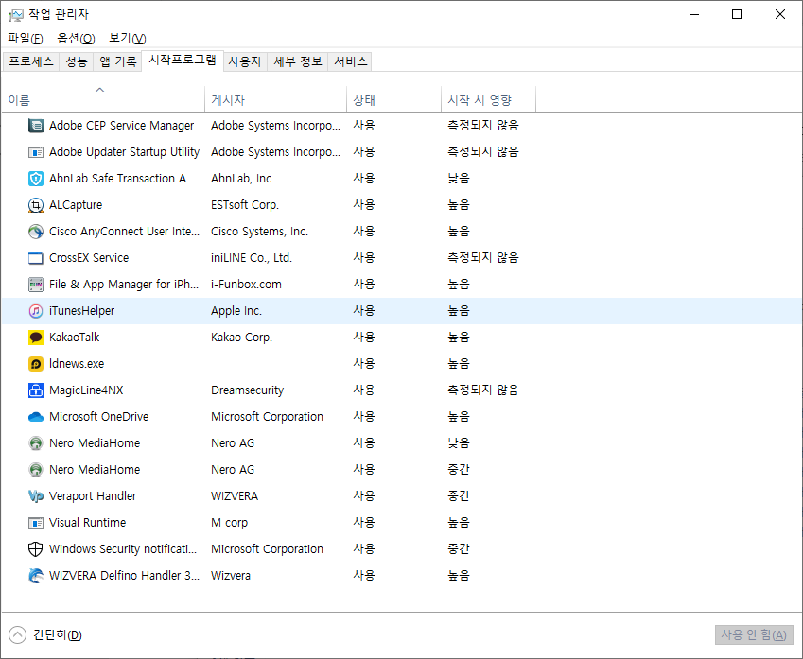
Task: Select the 시작프로그램 tab
Action: pos(183,61)
